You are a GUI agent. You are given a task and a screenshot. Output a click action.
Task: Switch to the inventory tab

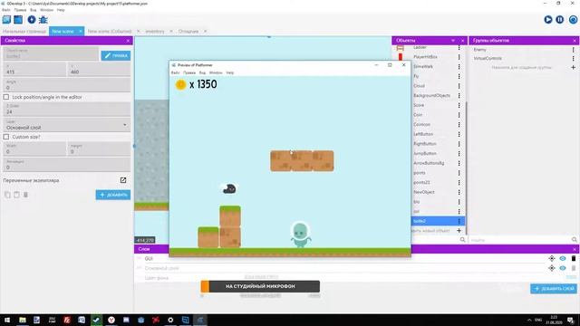[x=155, y=32]
